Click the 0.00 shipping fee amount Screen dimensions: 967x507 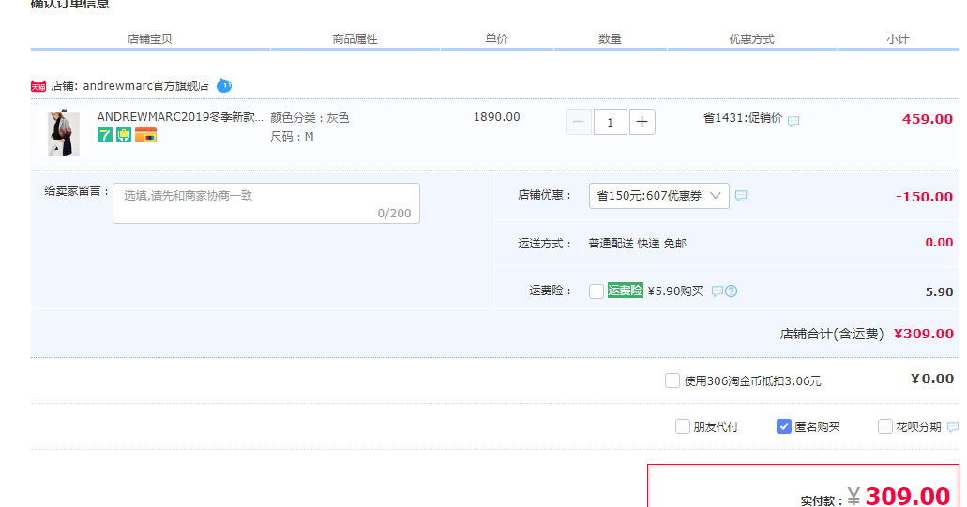click(x=939, y=242)
